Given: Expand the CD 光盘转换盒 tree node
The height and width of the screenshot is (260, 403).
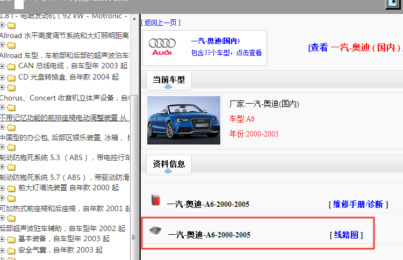Looking at the screenshot, I should click(x=2, y=77).
